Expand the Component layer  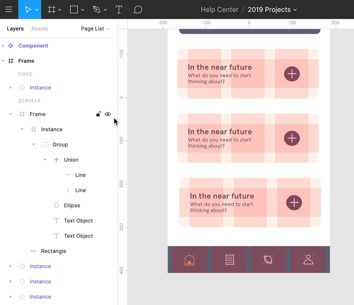pyautogui.click(x=3, y=46)
